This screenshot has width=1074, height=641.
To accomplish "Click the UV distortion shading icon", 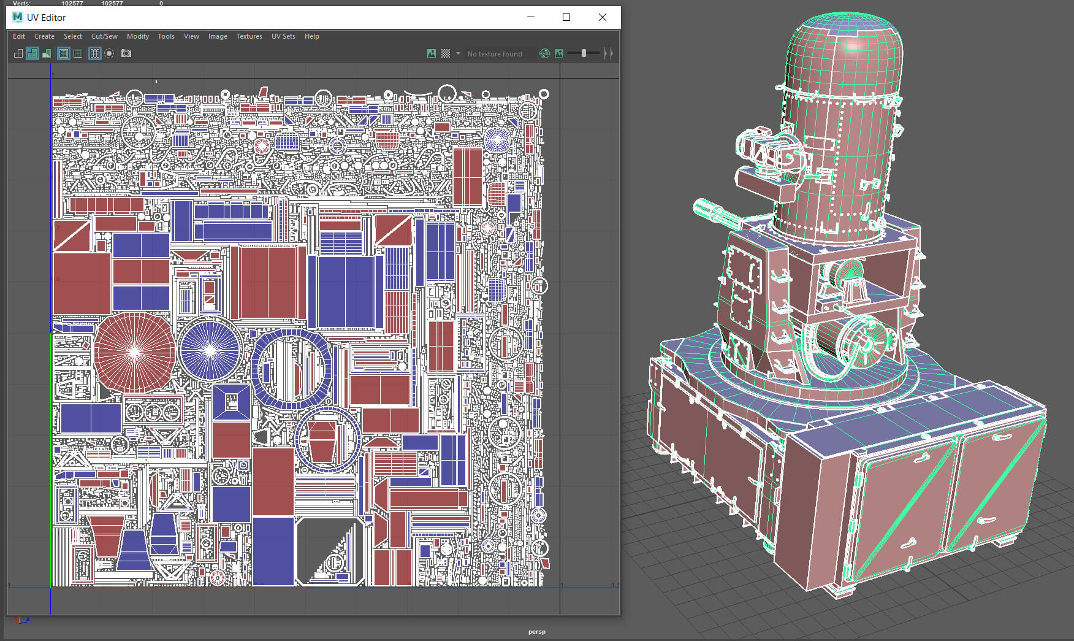I will coord(47,53).
